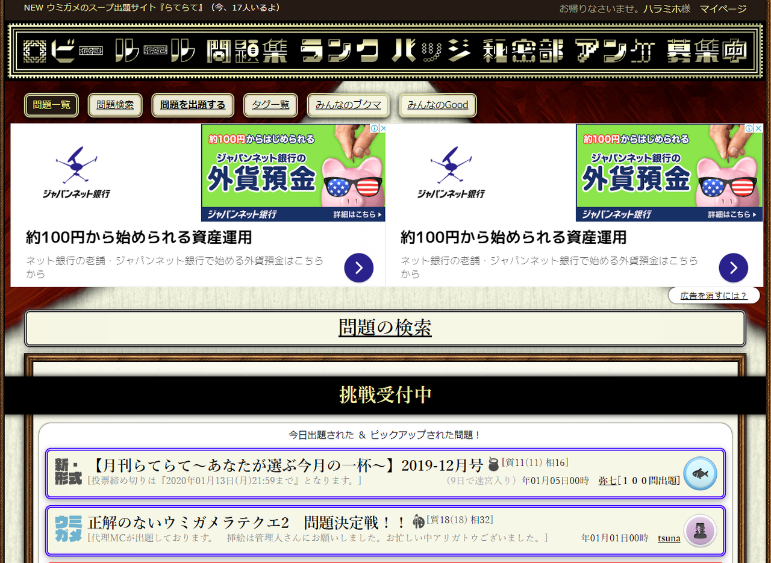Click the right ad's blue arrow button
Image resolution: width=771 pixels, height=563 pixels.
tap(734, 268)
